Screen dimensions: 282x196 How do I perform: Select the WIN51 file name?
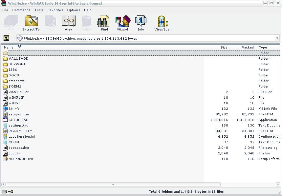tap(14, 103)
